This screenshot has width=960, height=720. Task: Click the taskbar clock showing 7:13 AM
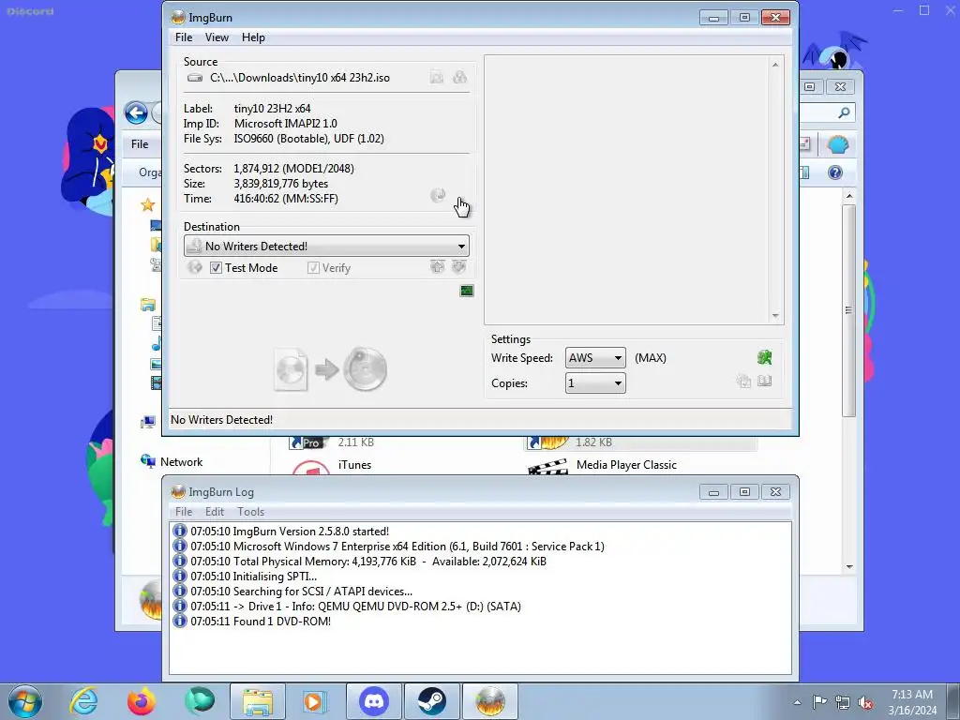click(x=912, y=702)
